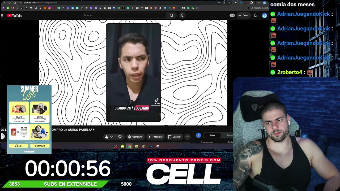Image resolution: width=340 pixels, height=191 pixels.
Task: Open the YouTube guide hamburger menu
Action: point(2,15)
